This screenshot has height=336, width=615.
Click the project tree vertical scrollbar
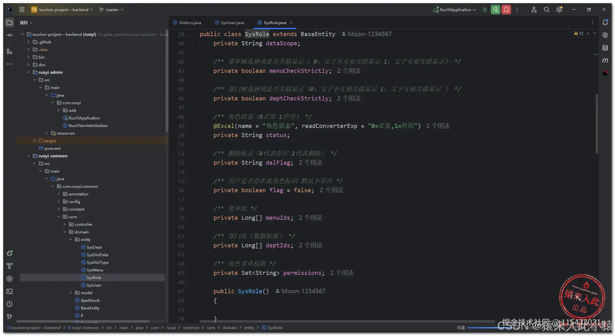[167, 81]
